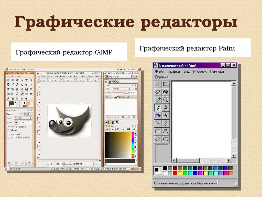Open the gimp.png image selector dropdown
This screenshot has width=262, height=197.
coord(118,76)
